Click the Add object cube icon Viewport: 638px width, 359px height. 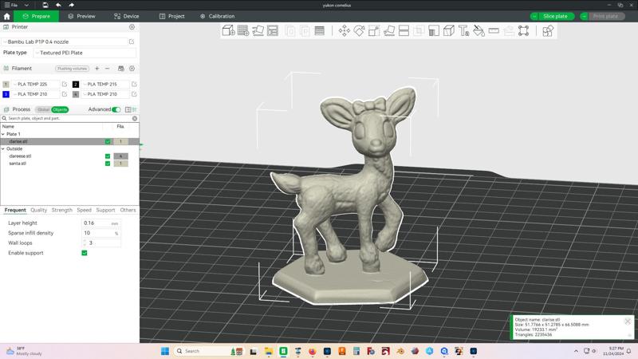point(228,30)
